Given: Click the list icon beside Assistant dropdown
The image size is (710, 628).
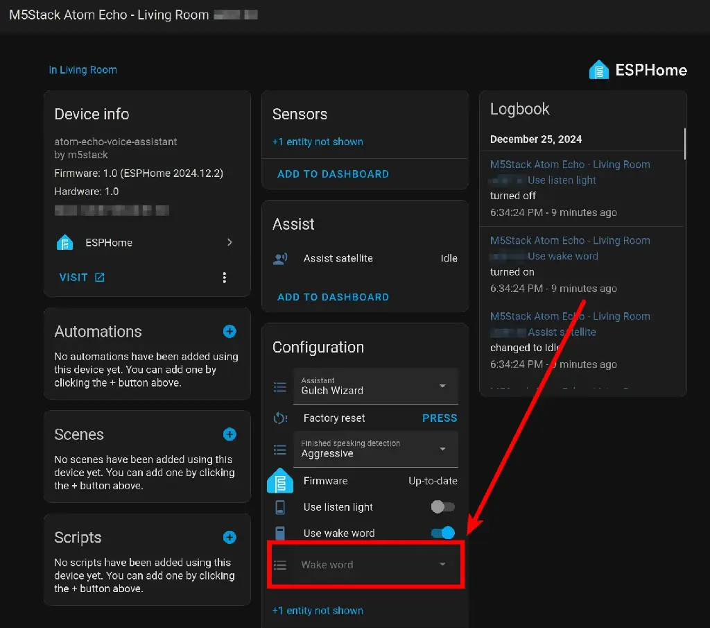Looking at the screenshot, I should tap(280, 387).
